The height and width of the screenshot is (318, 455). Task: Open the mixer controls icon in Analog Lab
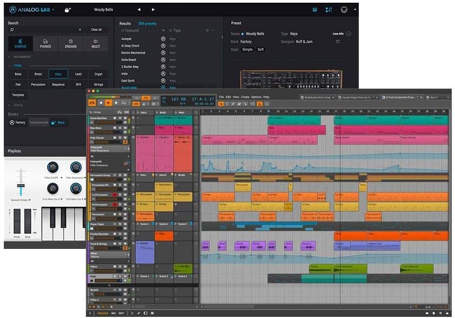[329, 10]
